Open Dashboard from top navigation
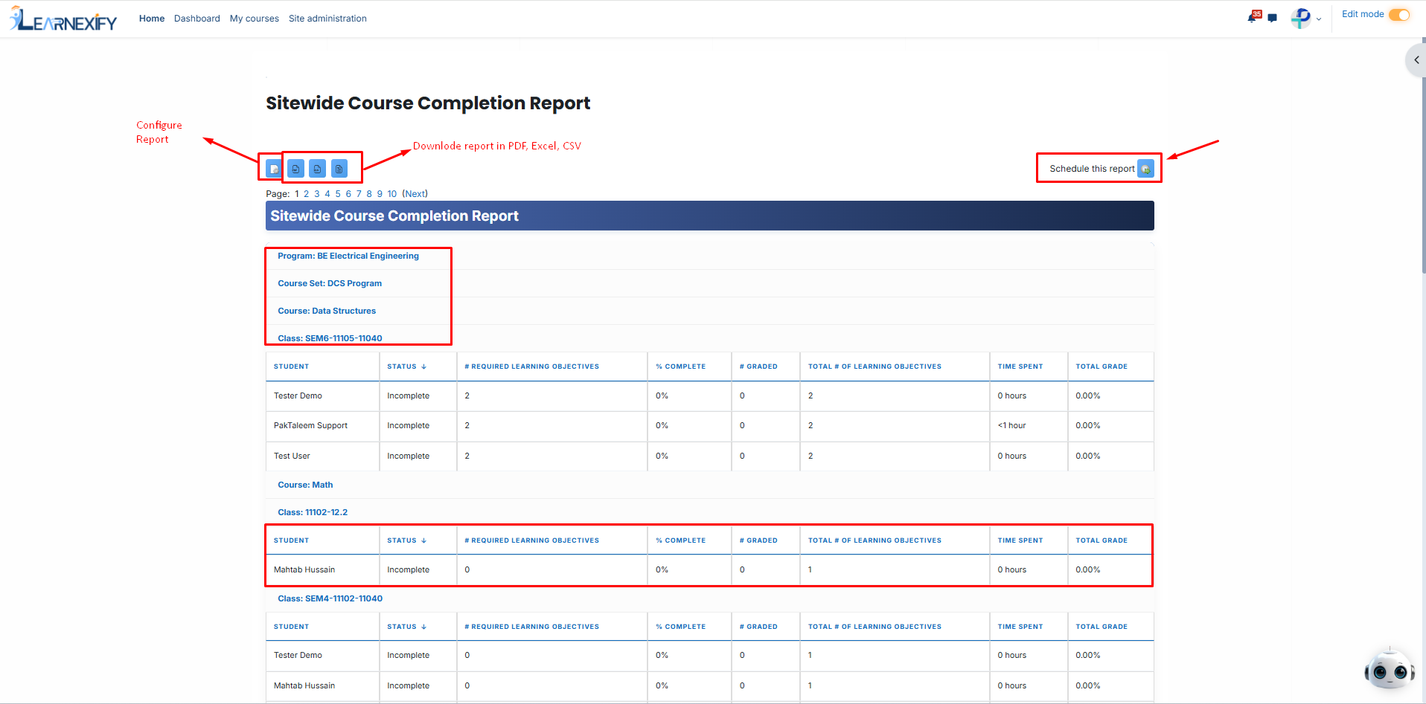1426x704 pixels. [197, 19]
